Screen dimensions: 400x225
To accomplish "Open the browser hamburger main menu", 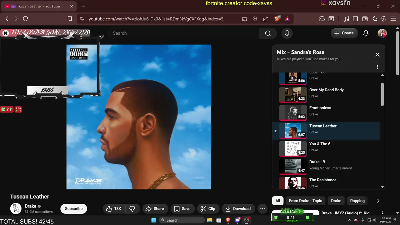I will pyautogui.click(x=393, y=19).
